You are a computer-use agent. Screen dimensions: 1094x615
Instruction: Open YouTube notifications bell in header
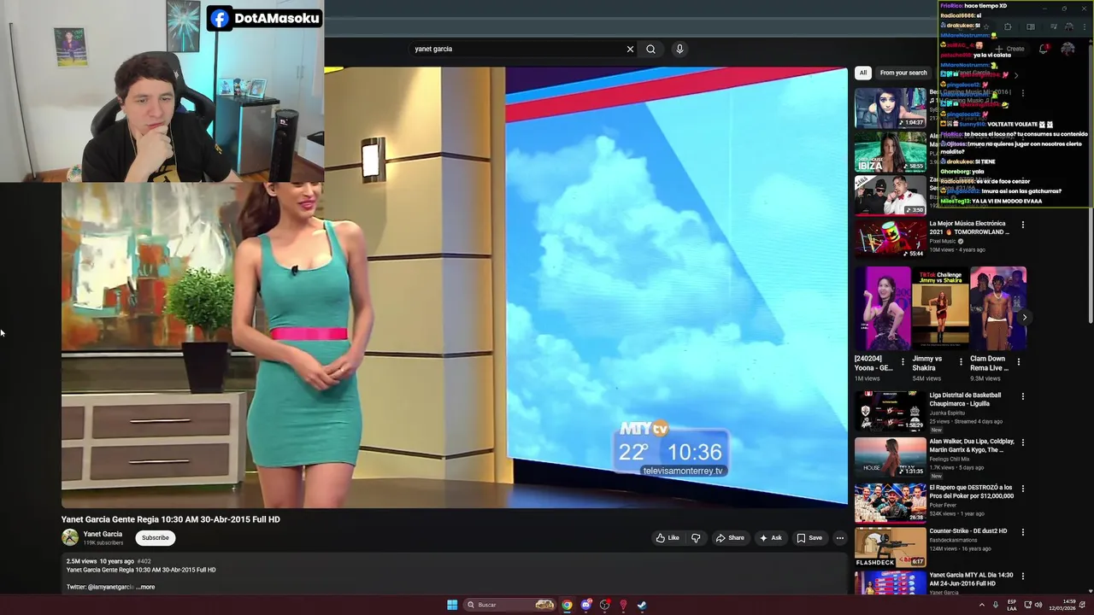pos(1044,49)
